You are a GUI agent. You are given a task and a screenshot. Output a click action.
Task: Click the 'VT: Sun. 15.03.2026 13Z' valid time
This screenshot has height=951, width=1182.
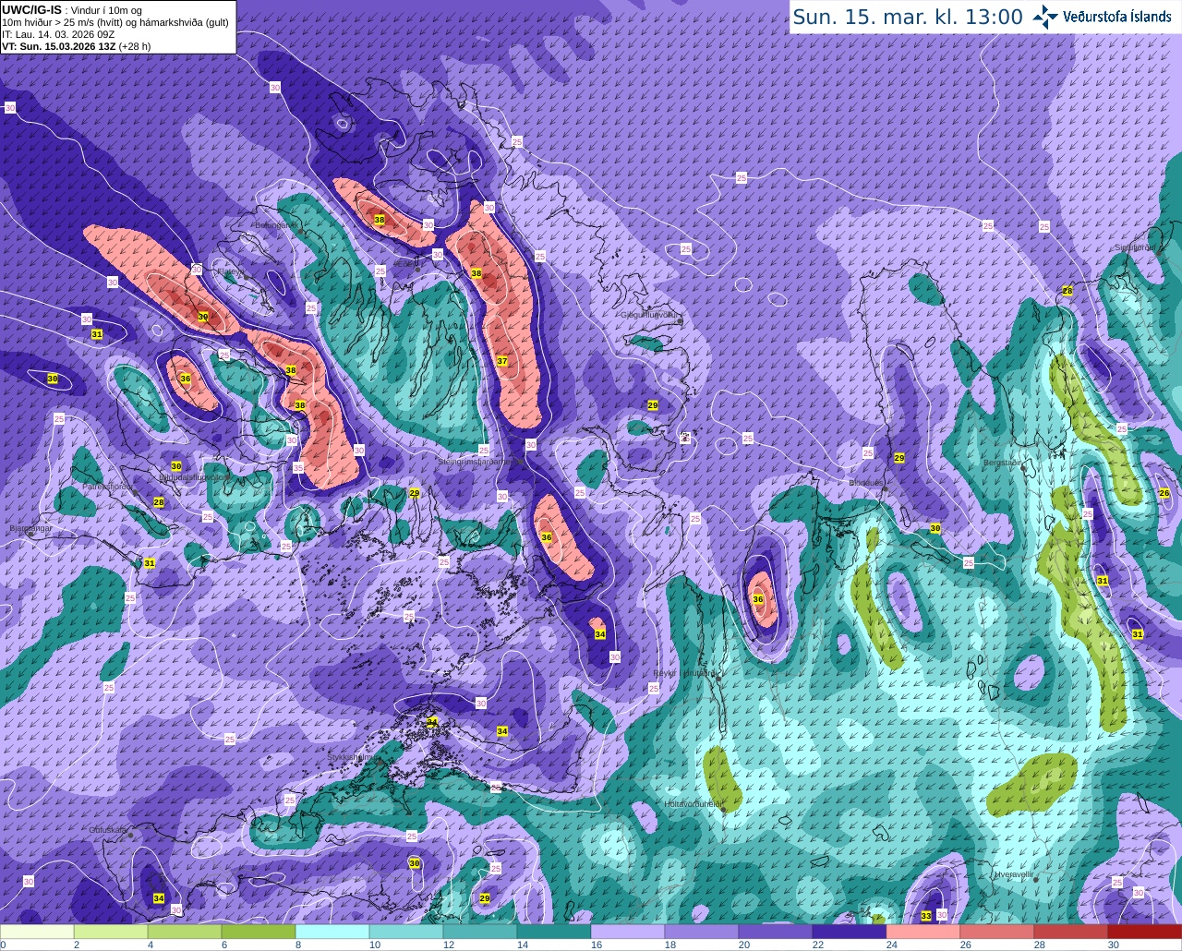pyautogui.click(x=58, y=46)
